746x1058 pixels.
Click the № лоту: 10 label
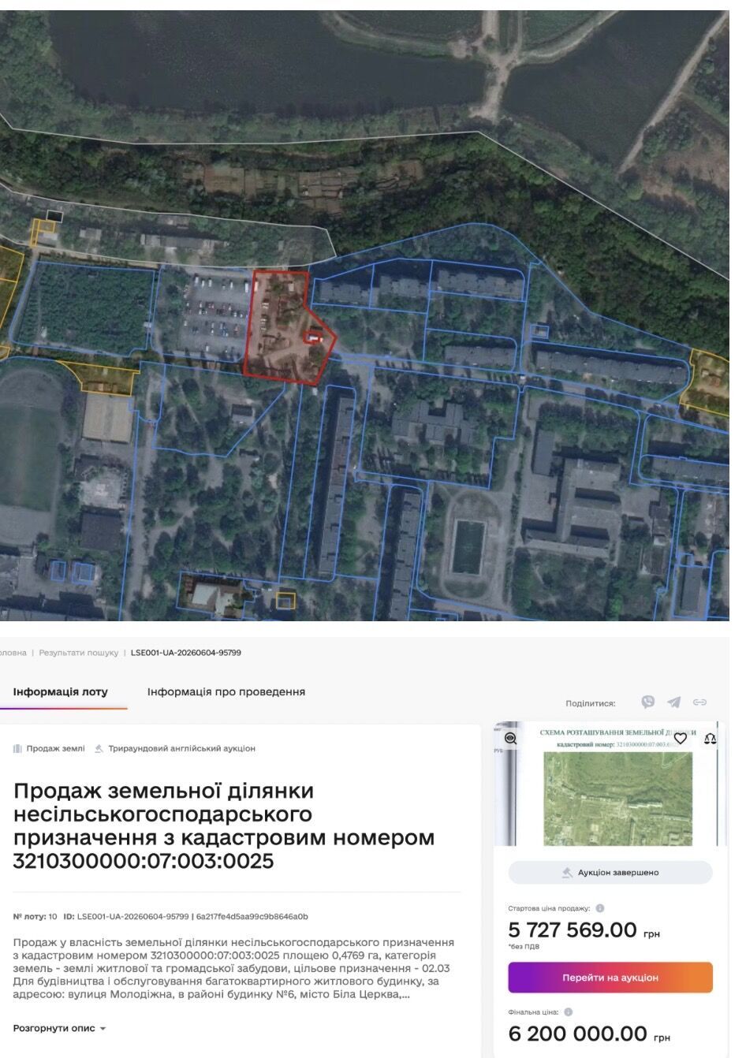coord(35,917)
